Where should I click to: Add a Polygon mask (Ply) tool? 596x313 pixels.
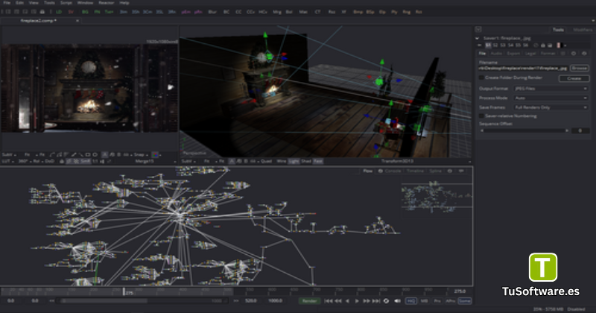point(394,12)
